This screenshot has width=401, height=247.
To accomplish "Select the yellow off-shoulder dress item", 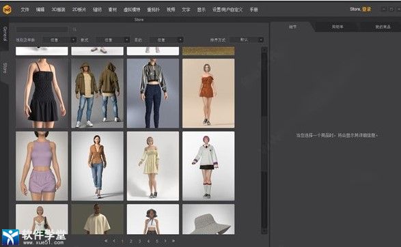I will click(153, 166).
